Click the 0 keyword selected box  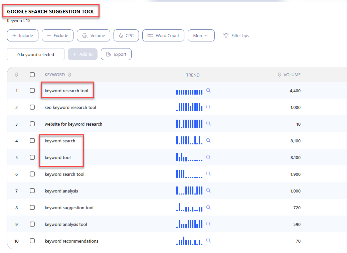point(36,54)
